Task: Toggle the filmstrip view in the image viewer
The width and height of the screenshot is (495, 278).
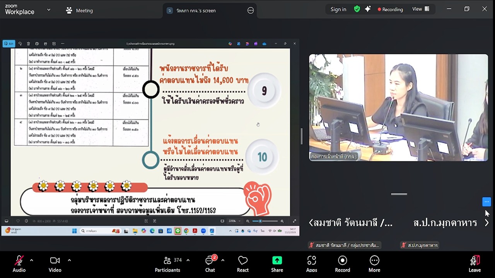Action: point(7,221)
